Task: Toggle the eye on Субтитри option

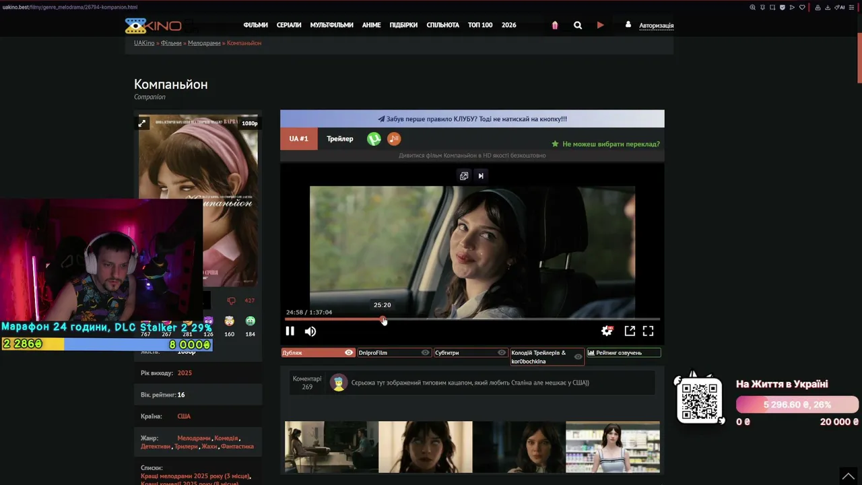Action: (502, 352)
